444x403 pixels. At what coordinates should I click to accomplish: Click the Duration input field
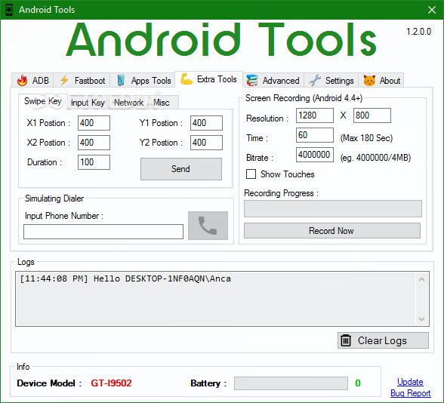[x=94, y=162]
